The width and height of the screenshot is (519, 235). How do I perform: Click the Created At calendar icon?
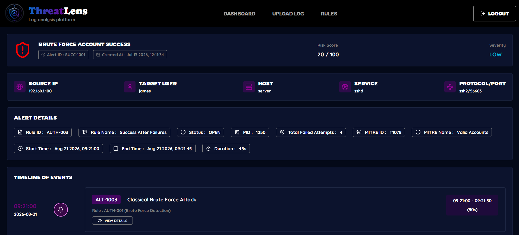tap(98, 55)
